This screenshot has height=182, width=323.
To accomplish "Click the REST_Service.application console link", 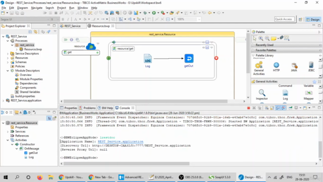I will [x=121, y=142].
